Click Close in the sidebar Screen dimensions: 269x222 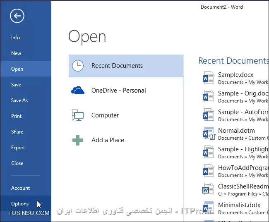coord(26,163)
